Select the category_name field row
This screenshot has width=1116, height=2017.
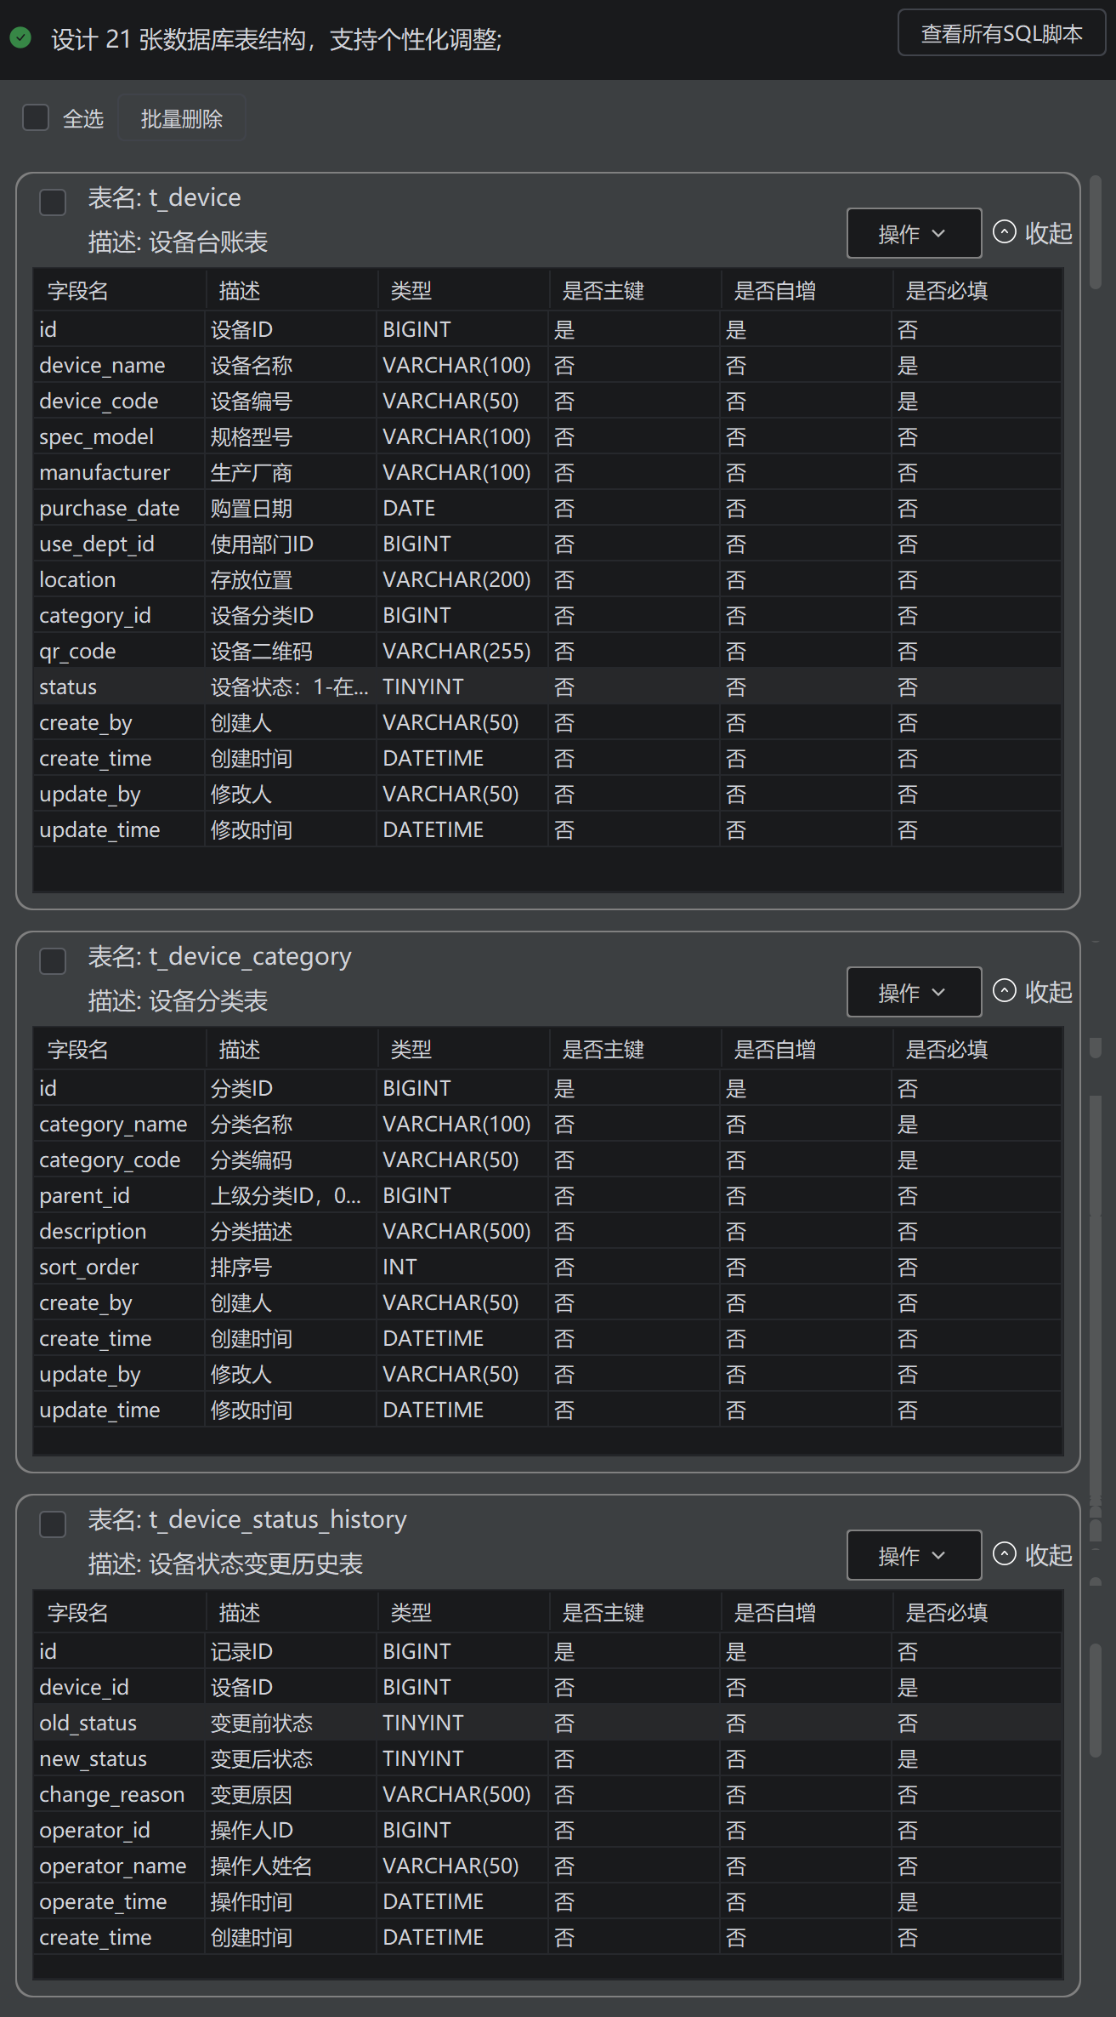click(x=547, y=1124)
